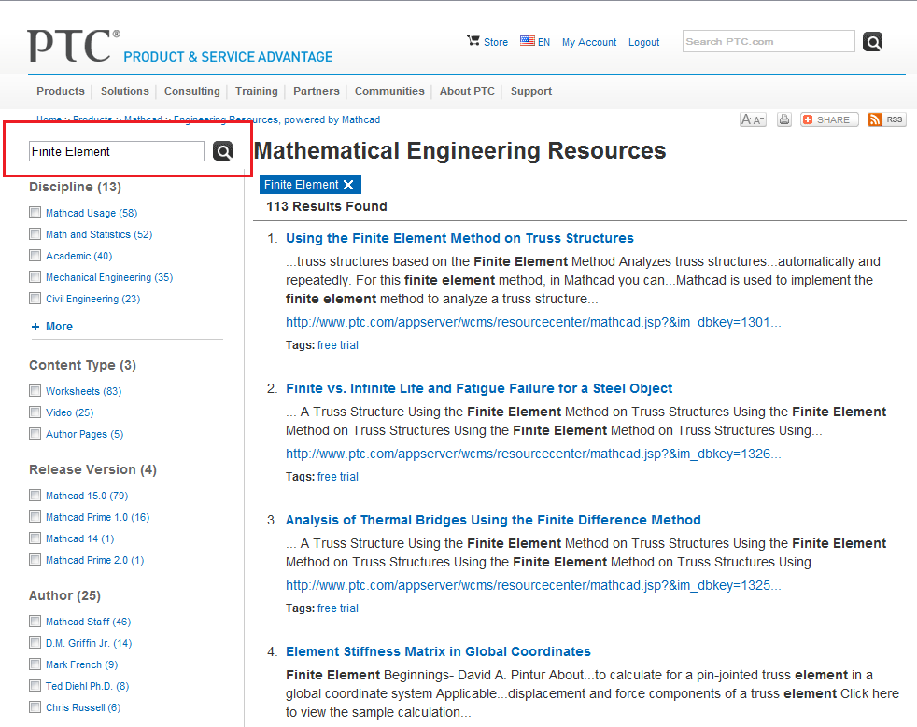Click the URL ending im_dbkey=1301
The image size is (917, 727).
[533, 322]
